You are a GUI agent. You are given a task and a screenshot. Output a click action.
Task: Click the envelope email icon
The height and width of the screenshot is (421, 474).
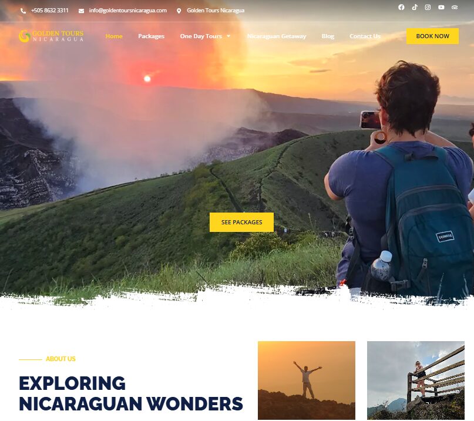coord(81,11)
